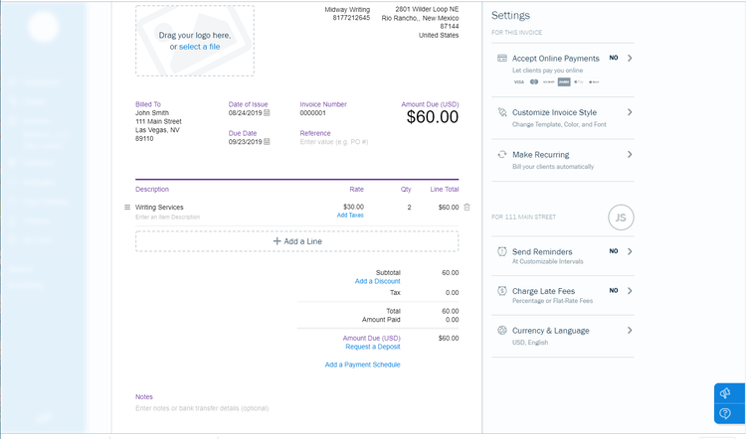The width and height of the screenshot is (746, 439).
Task: Expand Customize Invoice Style chevron
Action: pyautogui.click(x=630, y=113)
